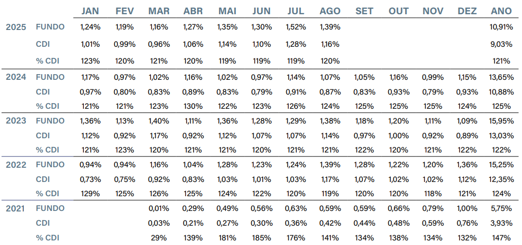The image size is (522, 245).
Task: Select the AGO month header
Action: pos(330,11)
